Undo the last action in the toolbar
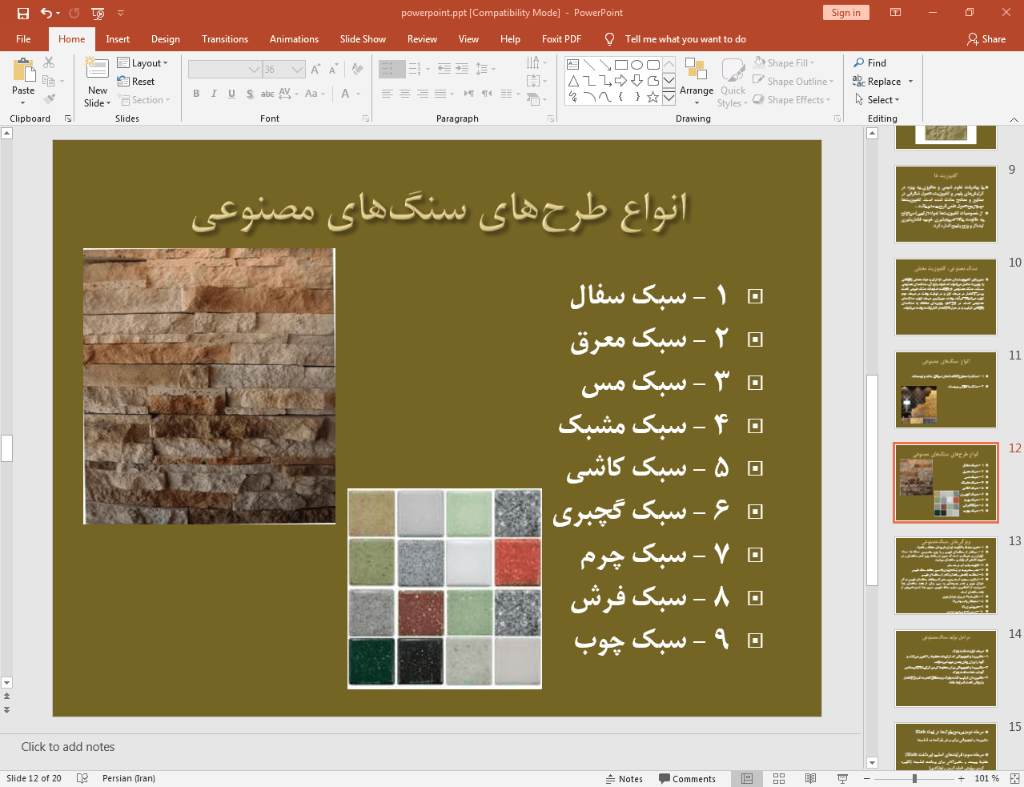1024x787 pixels. point(46,13)
